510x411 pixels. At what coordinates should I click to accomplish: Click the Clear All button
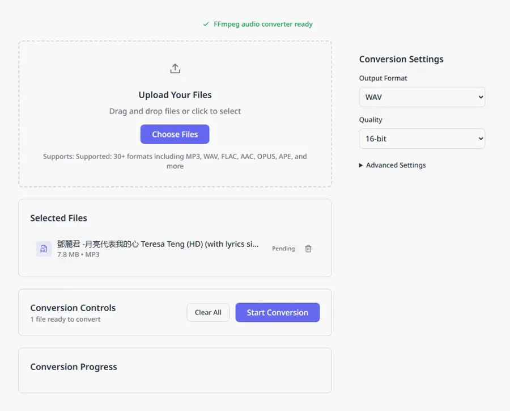tap(208, 312)
